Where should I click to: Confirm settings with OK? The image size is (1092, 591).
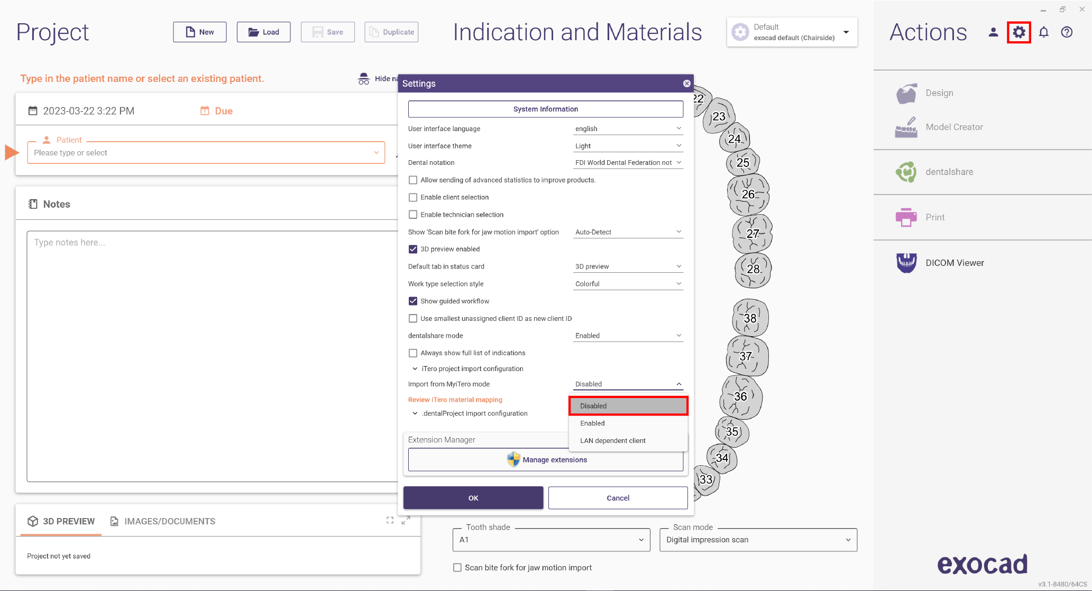click(473, 498)
